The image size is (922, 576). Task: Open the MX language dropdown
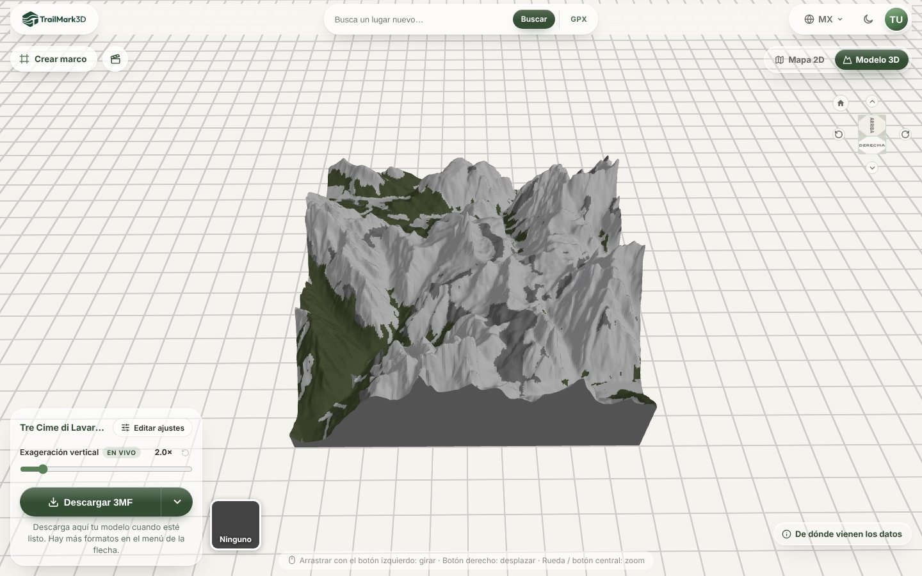coord(824,19)
